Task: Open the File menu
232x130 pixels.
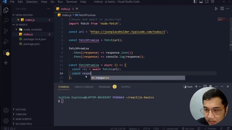Action: click(x=12, y=1)
